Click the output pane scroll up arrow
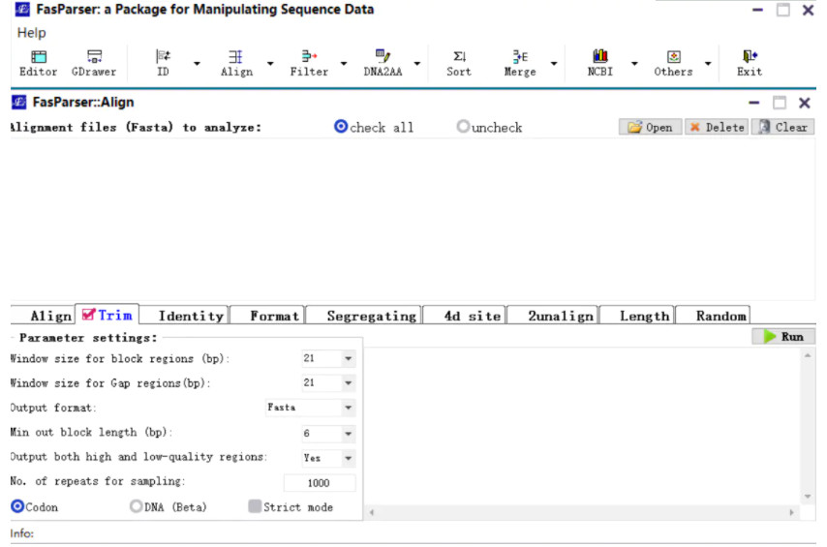The height and width of the screenshot is (547, 827). (x=808, y=356)
